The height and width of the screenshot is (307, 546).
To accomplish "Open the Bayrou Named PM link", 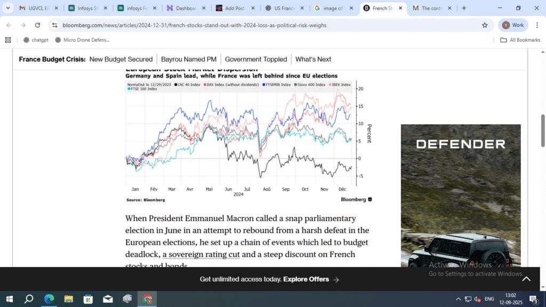I will (x=189, y=59).
